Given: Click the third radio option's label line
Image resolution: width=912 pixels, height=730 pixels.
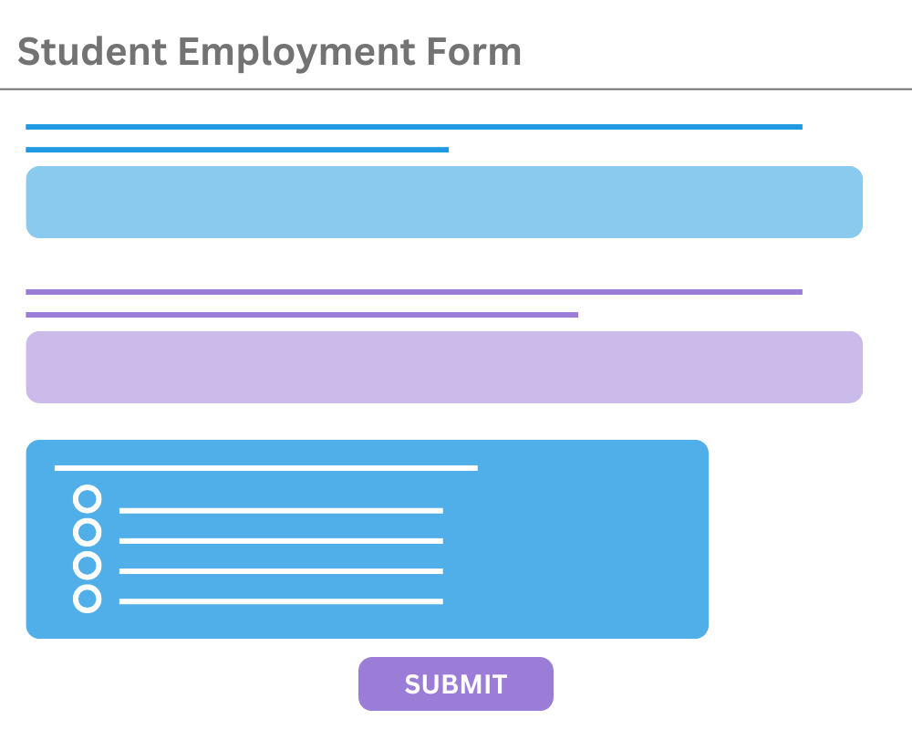Looking at the screenshot, I should point(281,571).
